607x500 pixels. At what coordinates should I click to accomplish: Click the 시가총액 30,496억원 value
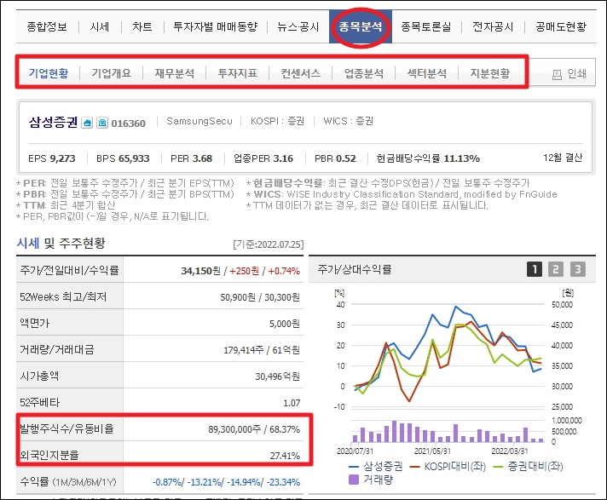click(x=277, y=376)
